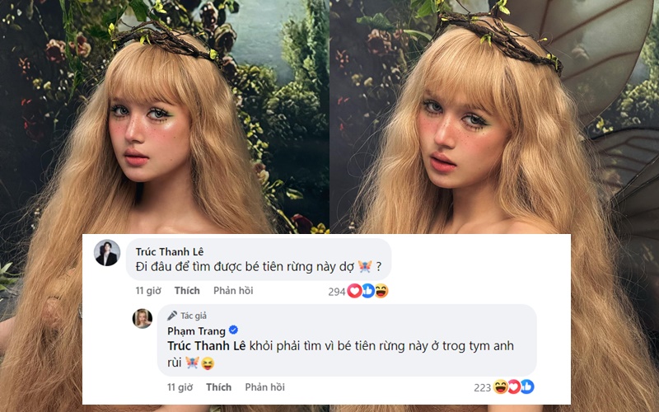Click Trúc Thanh Lê's profile avatar
Image resolution: width=659 pixels, height=412 pixels.
(x=107, y=254)
